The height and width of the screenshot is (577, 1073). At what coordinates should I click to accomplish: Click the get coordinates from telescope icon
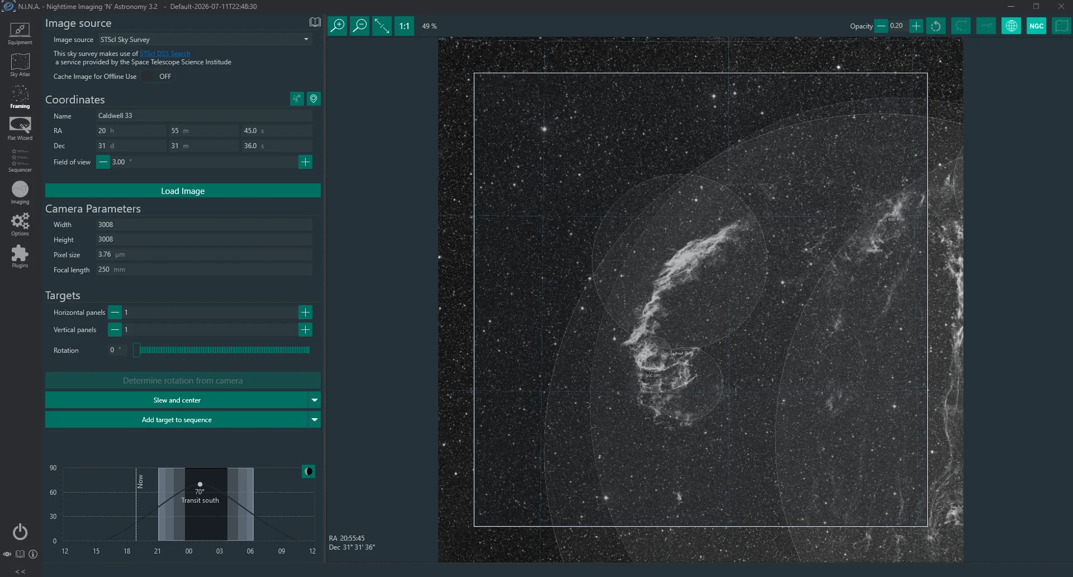(x=297, y=99)
